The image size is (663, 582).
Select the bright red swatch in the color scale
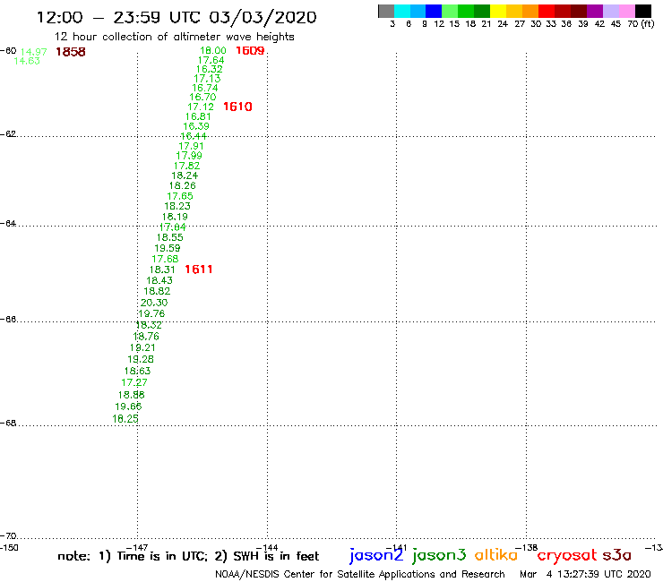pyautogui.click(x=547, y=11)
